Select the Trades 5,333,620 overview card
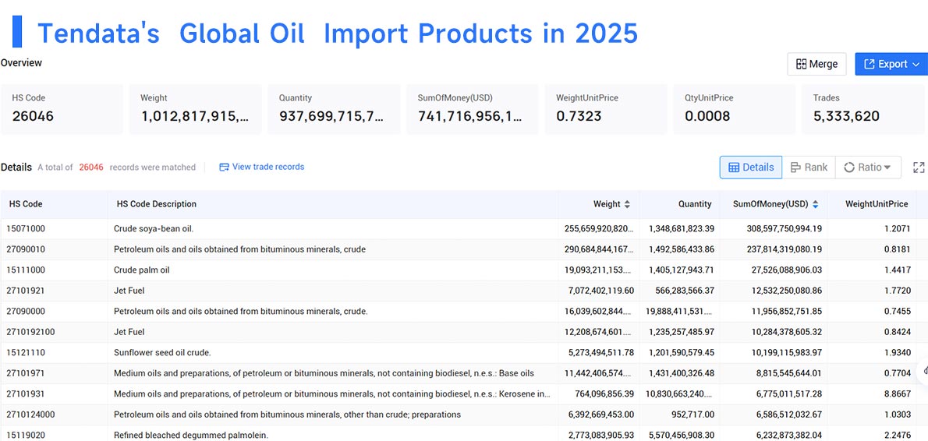The image size is (928, 441). pos(863,109)
